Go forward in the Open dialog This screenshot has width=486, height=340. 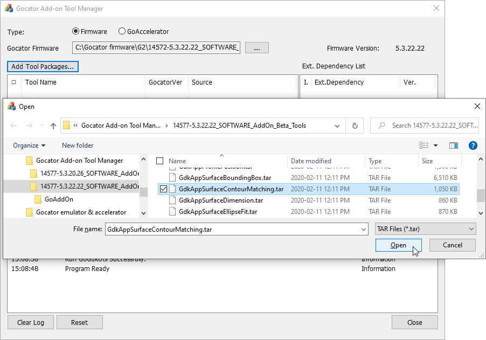[x=30, y=126]
